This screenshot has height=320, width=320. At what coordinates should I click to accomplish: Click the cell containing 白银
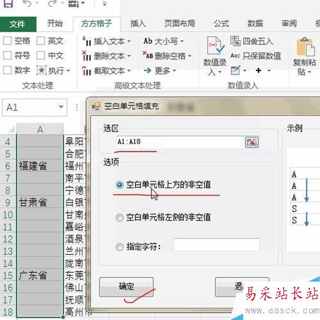click(x=75, y=202)
